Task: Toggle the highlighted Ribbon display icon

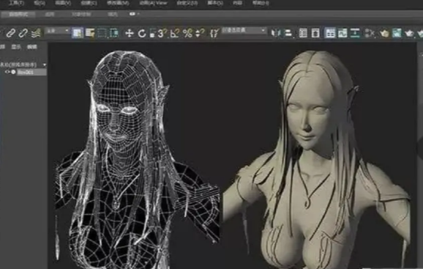Action: [330, 33]
